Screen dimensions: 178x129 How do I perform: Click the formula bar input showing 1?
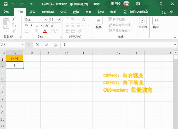[117, 45]
